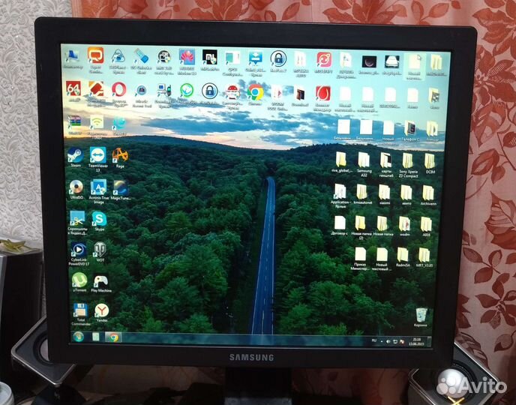Open the network tray icon

[395, 342]
